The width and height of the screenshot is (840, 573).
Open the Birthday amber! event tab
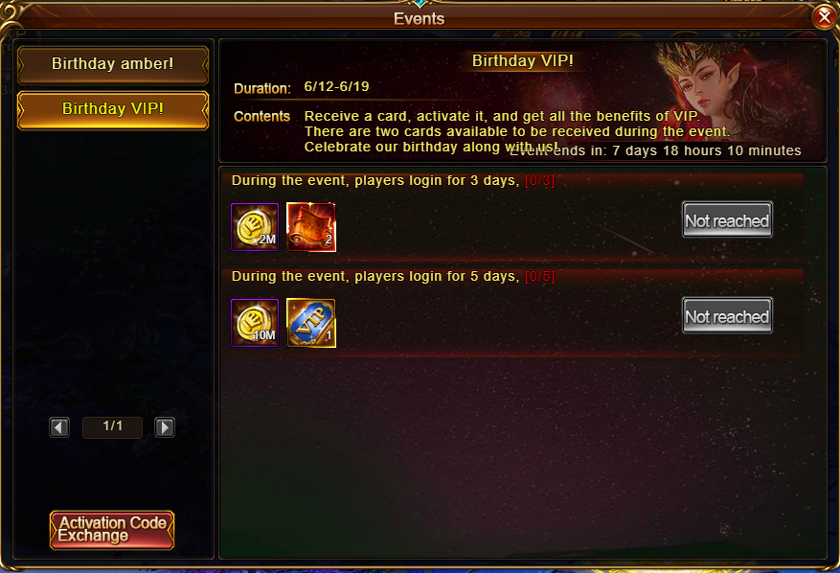pos(112,64)
